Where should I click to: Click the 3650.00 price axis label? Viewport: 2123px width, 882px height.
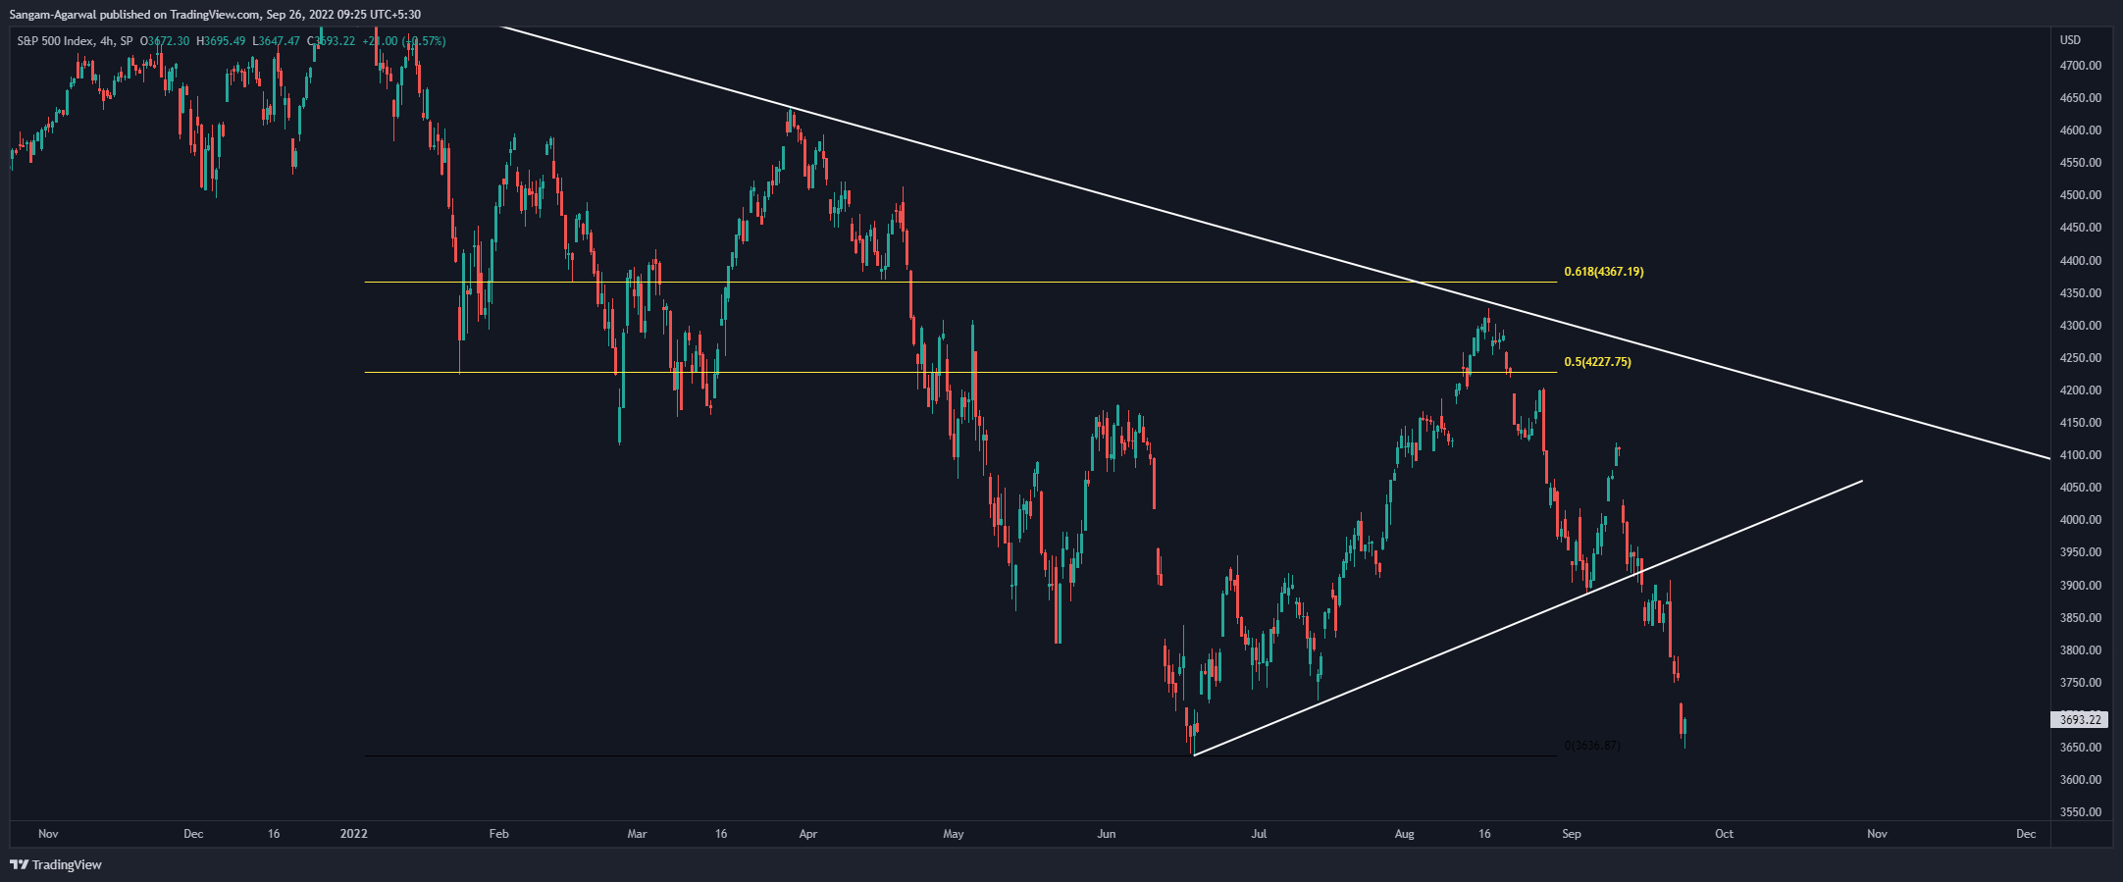click(x=2080, y=748)
